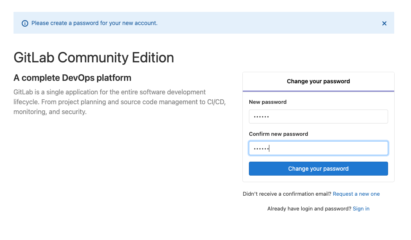Focus the New password field
The height and width of the screenshot is (240, 411).
coord(318,117)
